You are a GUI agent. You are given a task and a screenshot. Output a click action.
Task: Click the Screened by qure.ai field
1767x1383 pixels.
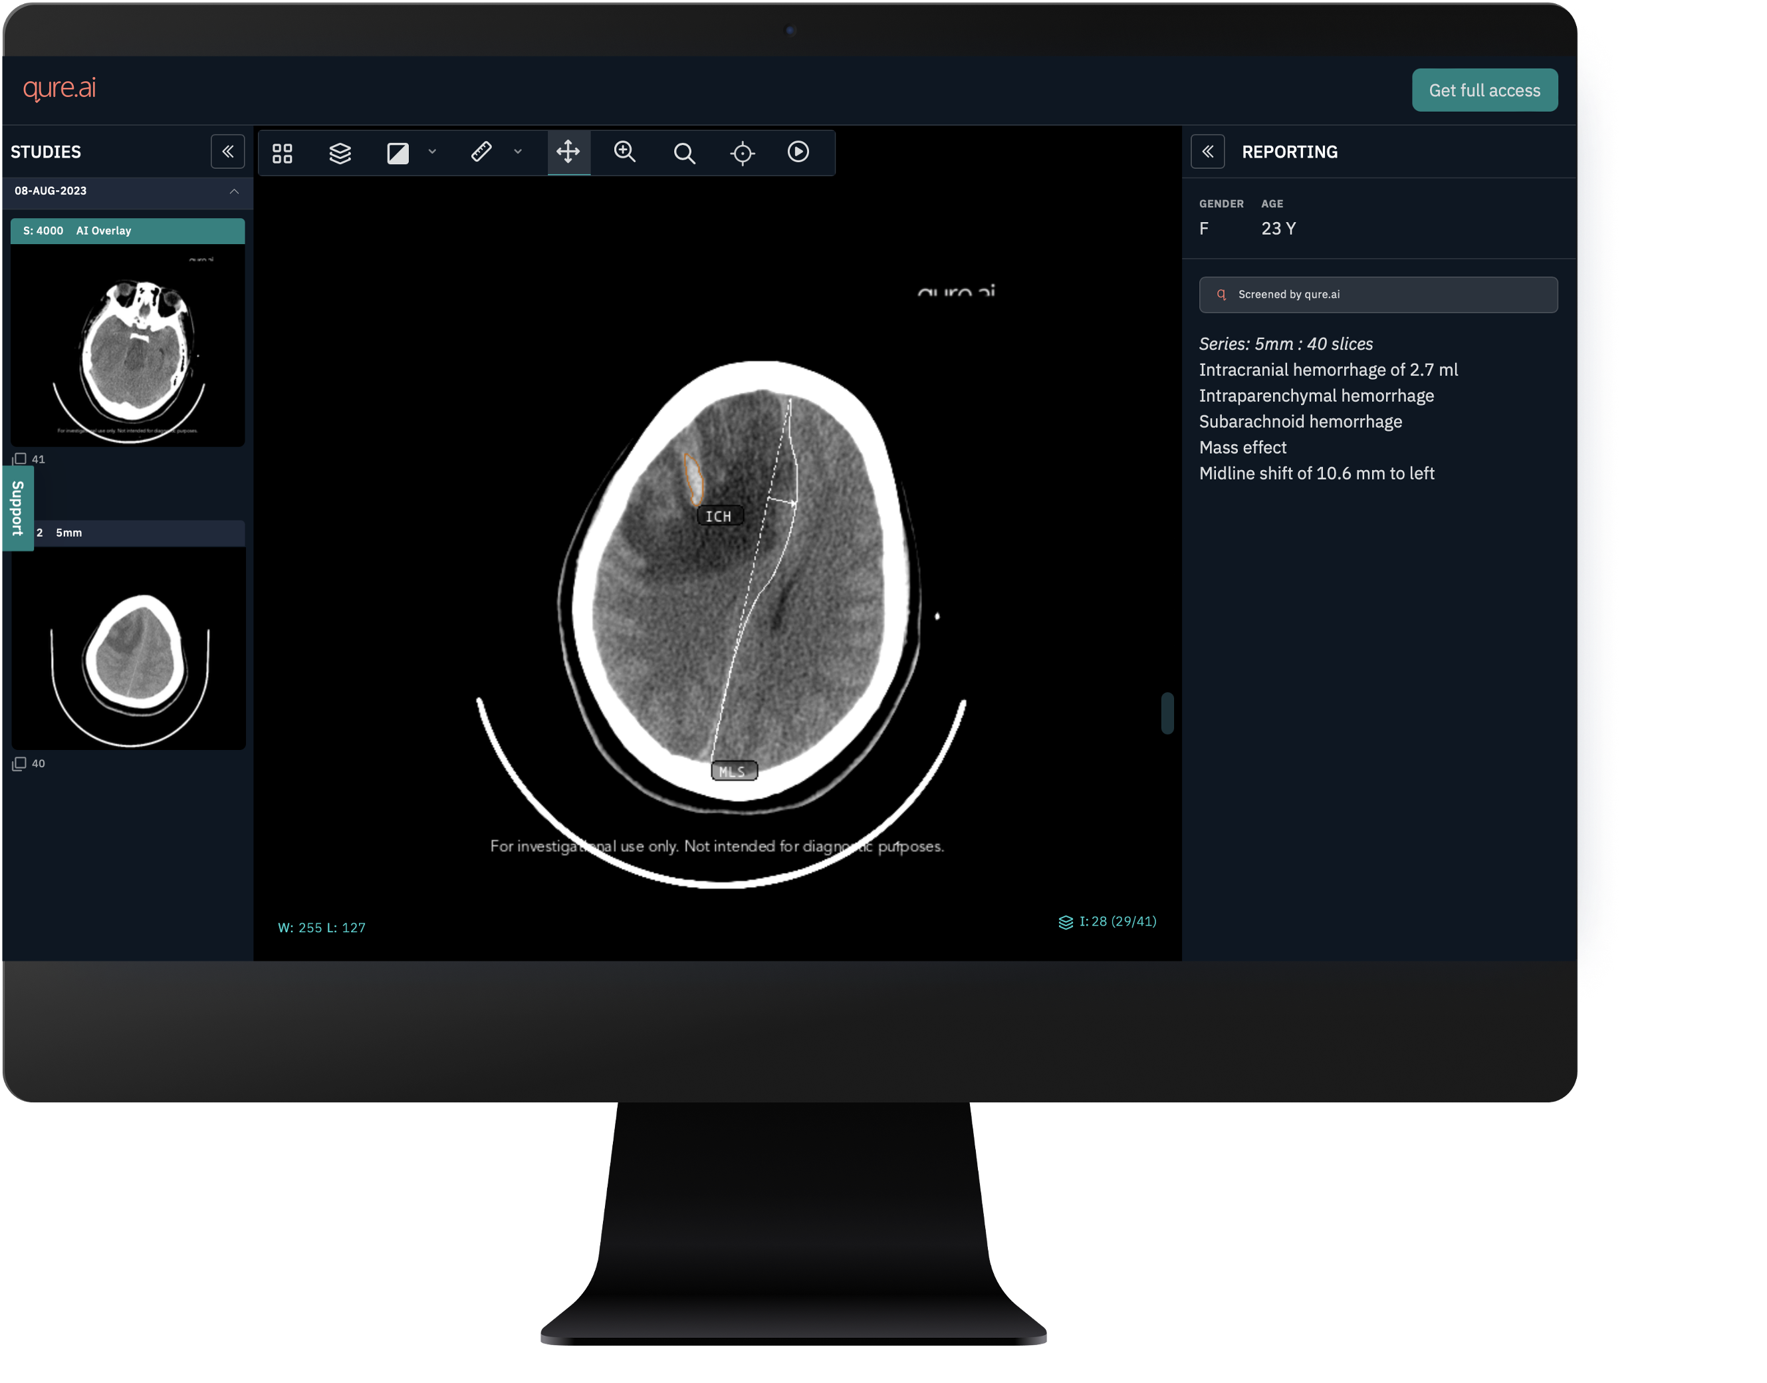(1377, 295)
